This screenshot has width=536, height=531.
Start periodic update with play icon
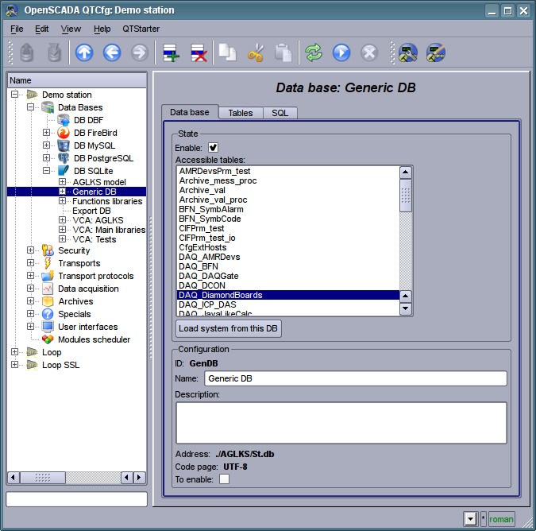tap(341, 53)
